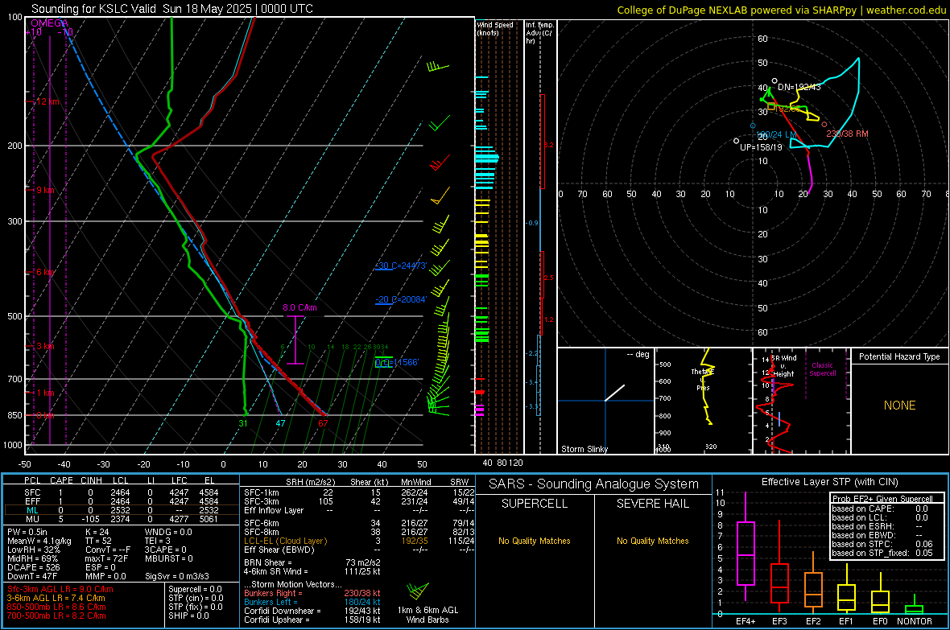Click the 700-500mb LR = 8.2 C/km line
The width and height of the screenshot is (950, 630).
[56, 616]
